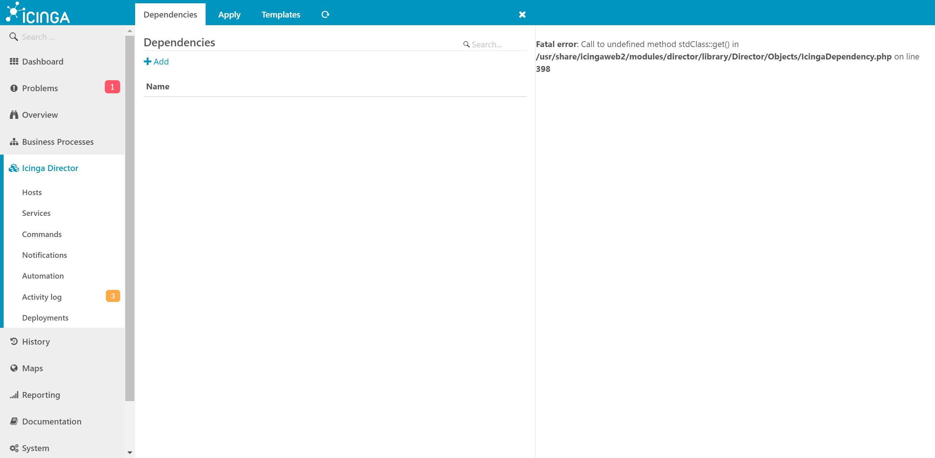The width and height of the screenshot is (935, 458).
Task: Add a new dependency
Action: point(156,61)
